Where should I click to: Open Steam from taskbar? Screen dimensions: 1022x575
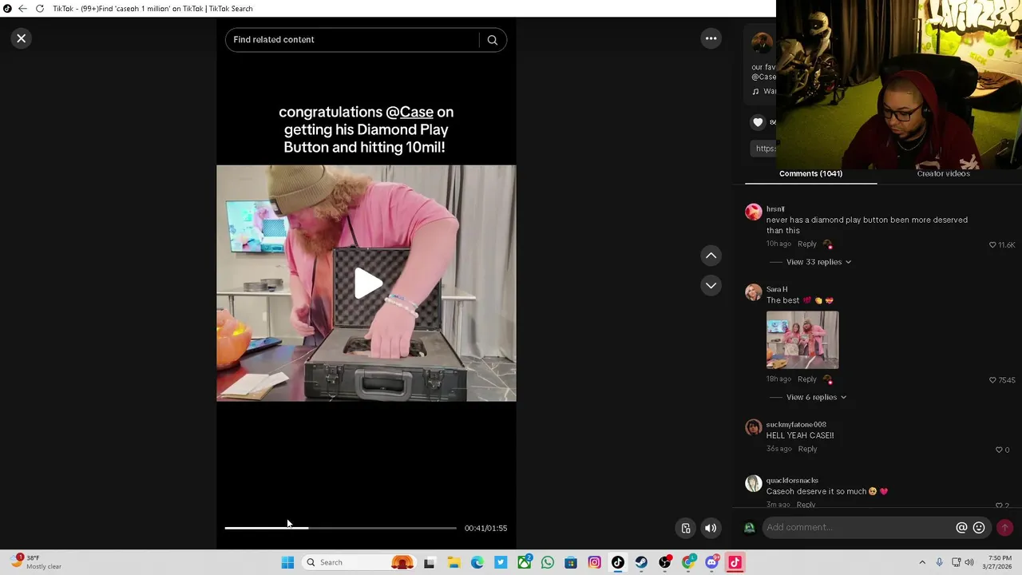pos(641,562)
